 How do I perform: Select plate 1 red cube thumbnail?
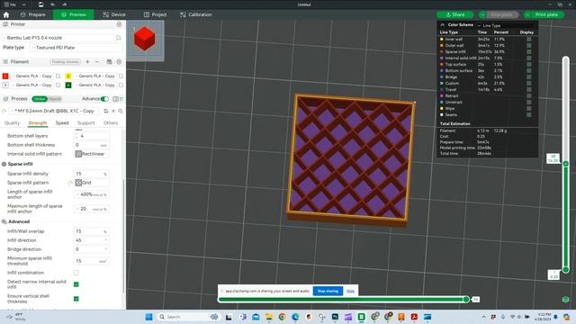(x=145, y=39)
